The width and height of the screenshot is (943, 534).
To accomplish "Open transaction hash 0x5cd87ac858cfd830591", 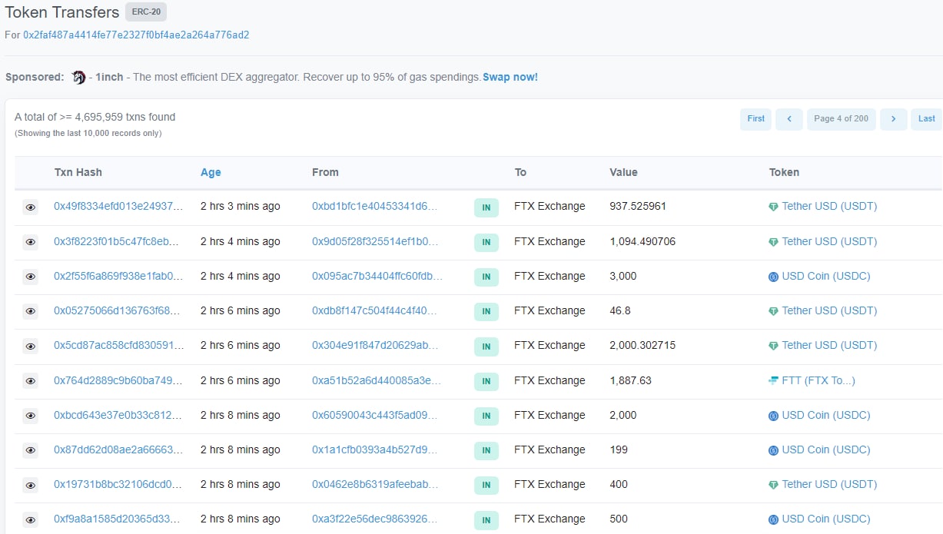I will pos(119,345).
